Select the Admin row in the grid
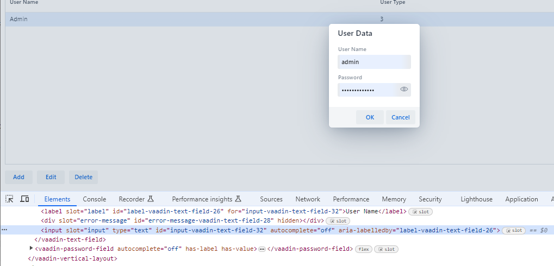 tap(163, 19)
